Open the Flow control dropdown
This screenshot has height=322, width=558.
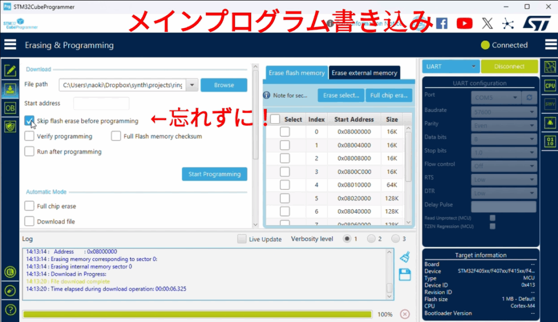click(504, 166)
